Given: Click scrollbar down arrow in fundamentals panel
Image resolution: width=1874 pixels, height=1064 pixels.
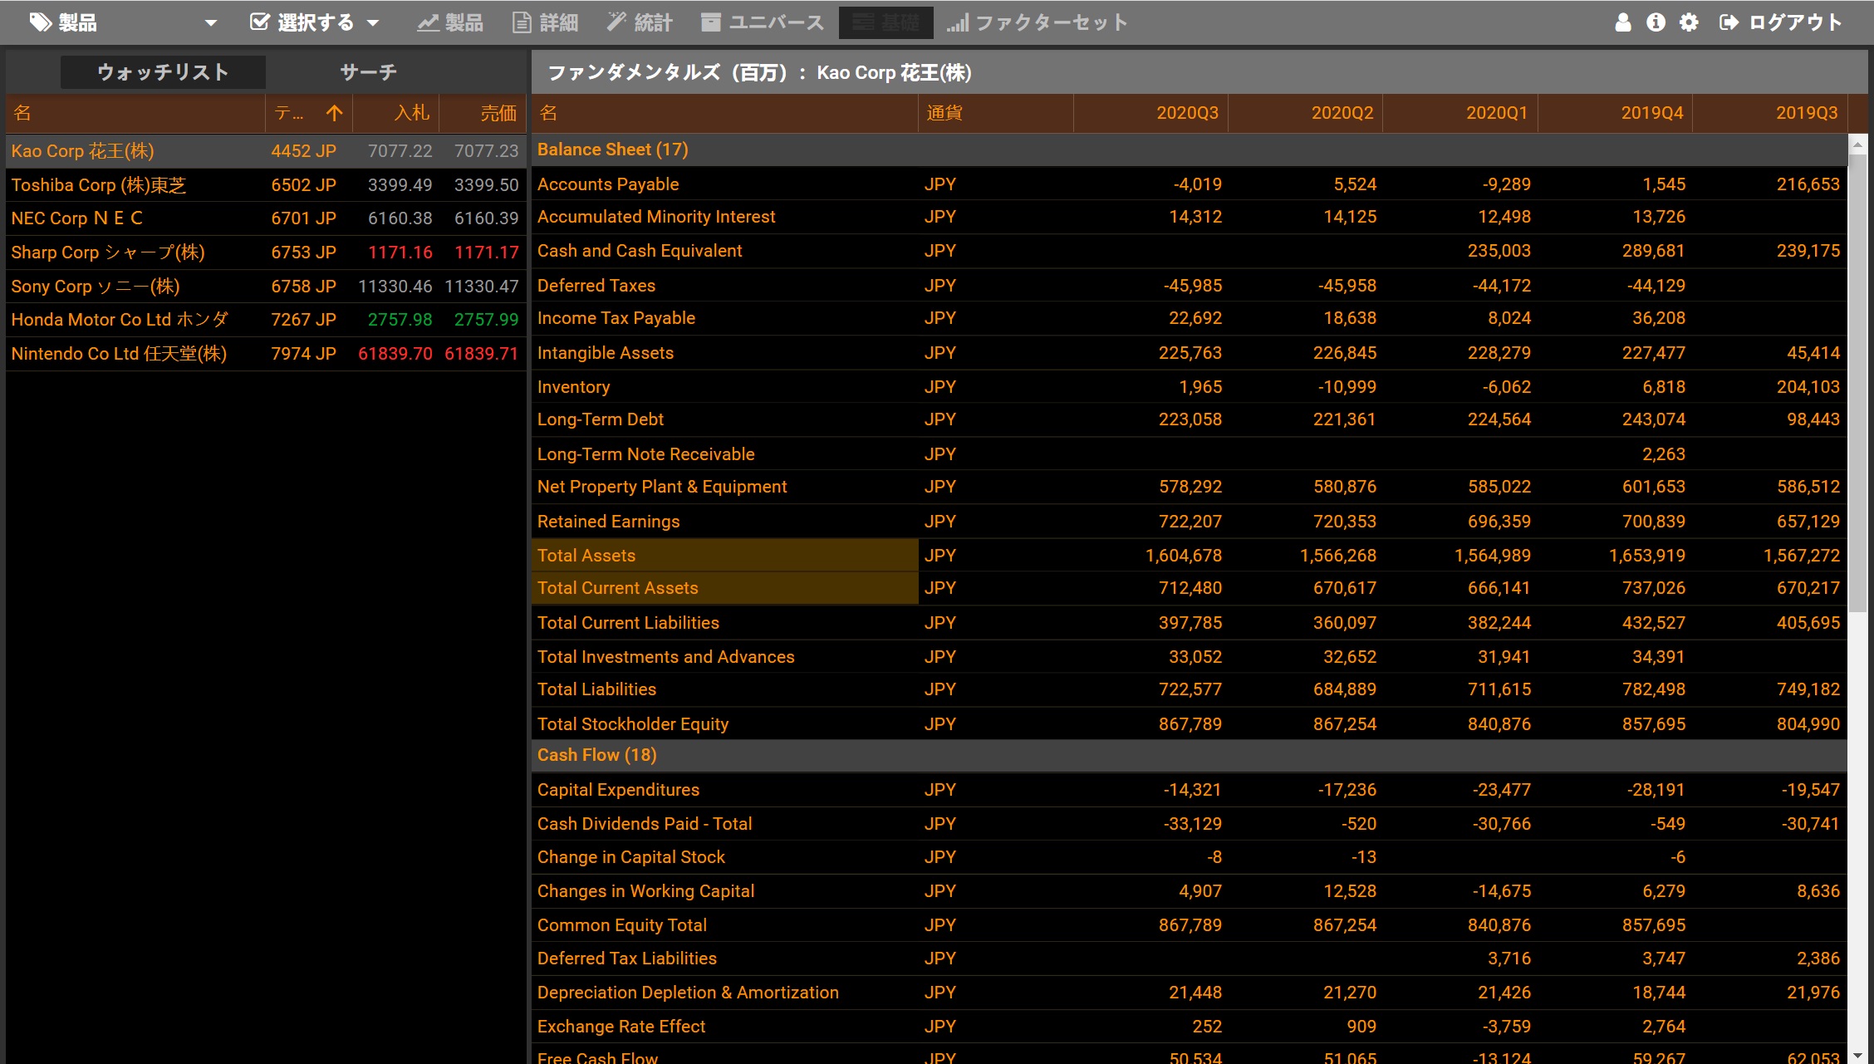Looking at the screenshot, I should tap(1857, 1055).
